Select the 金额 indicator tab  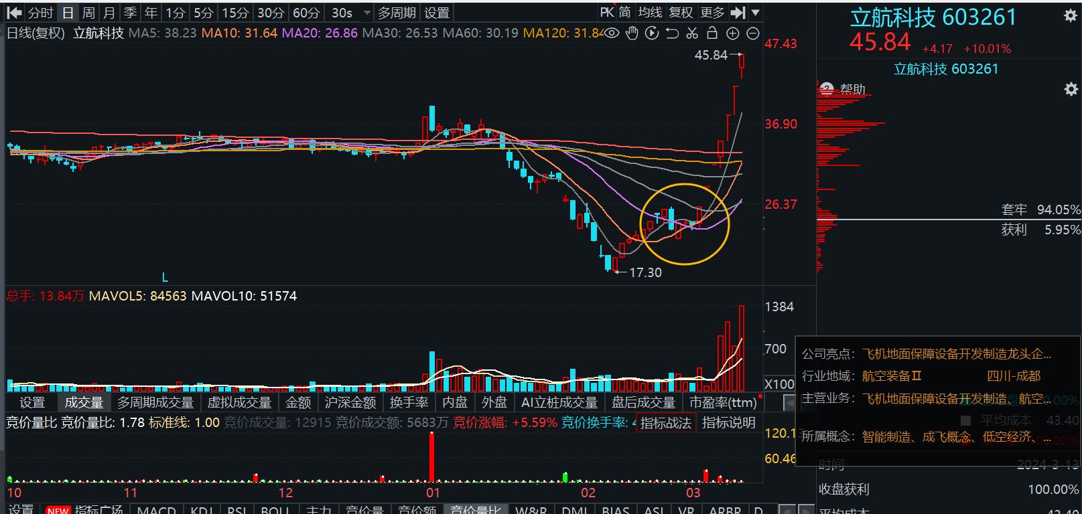[298, 402]
